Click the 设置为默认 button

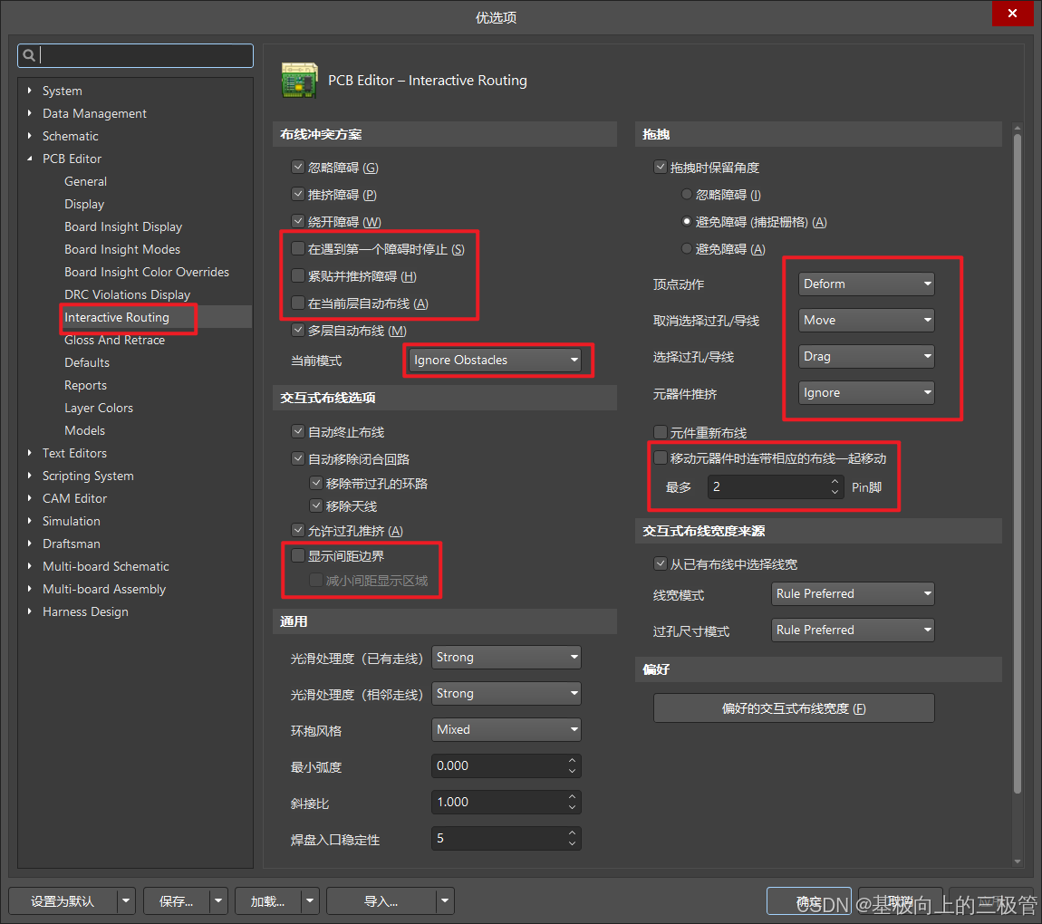[63, 901]
